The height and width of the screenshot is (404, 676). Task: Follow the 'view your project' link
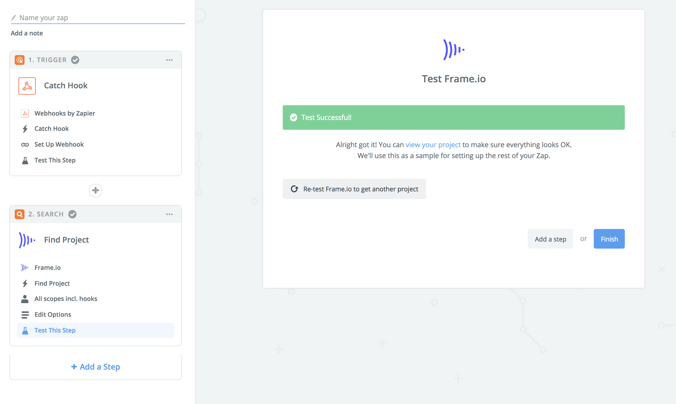click(433, 145)
